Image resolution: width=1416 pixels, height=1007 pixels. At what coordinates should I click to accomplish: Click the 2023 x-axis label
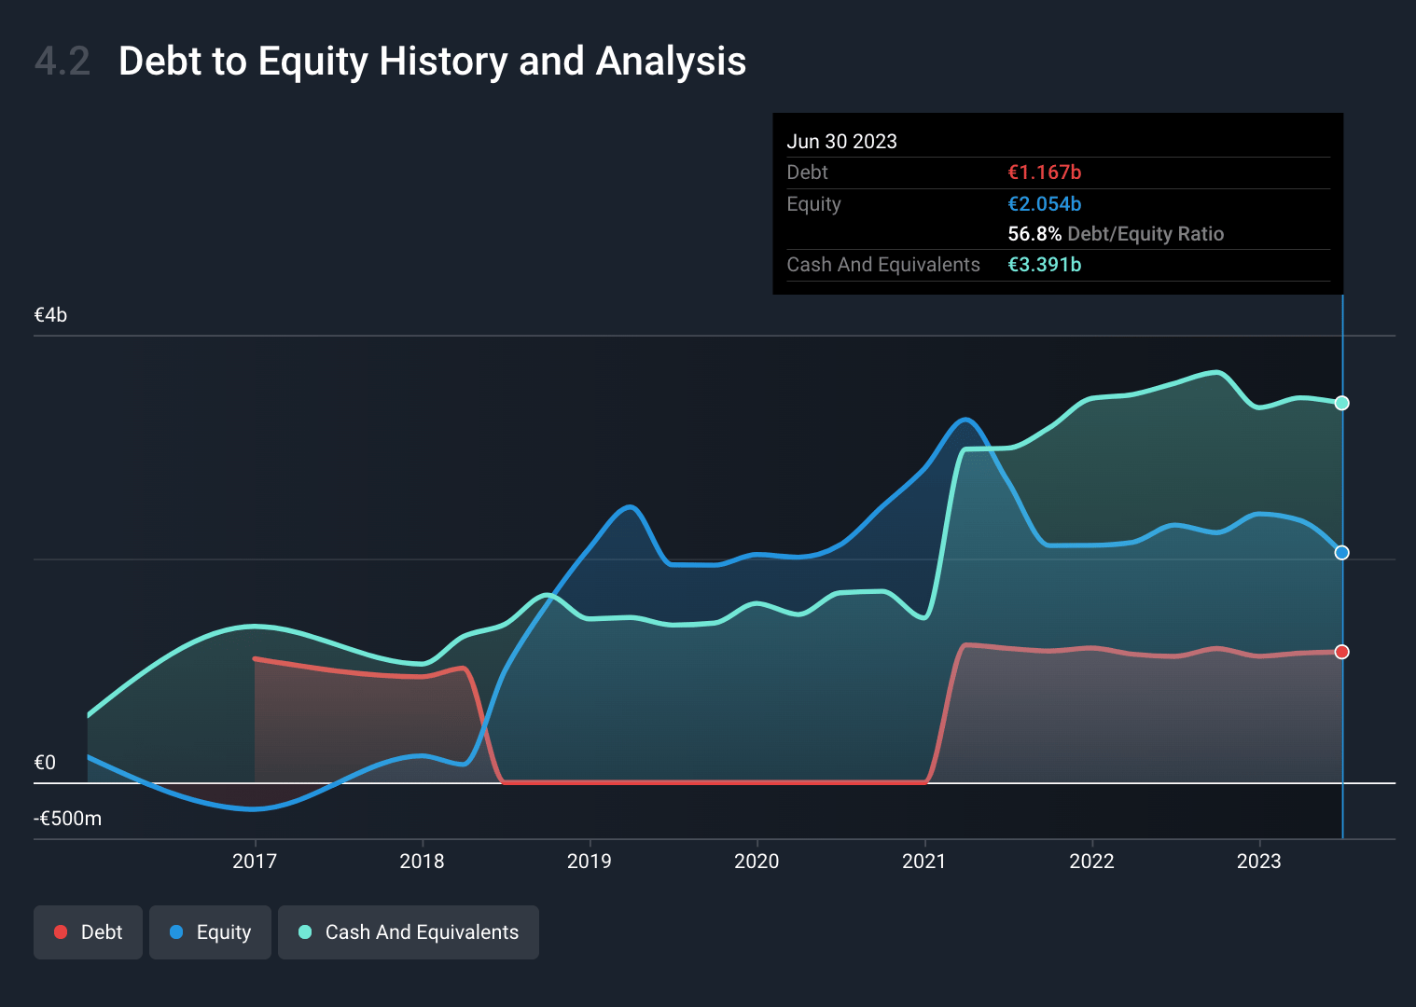(x=1259, y=862)
